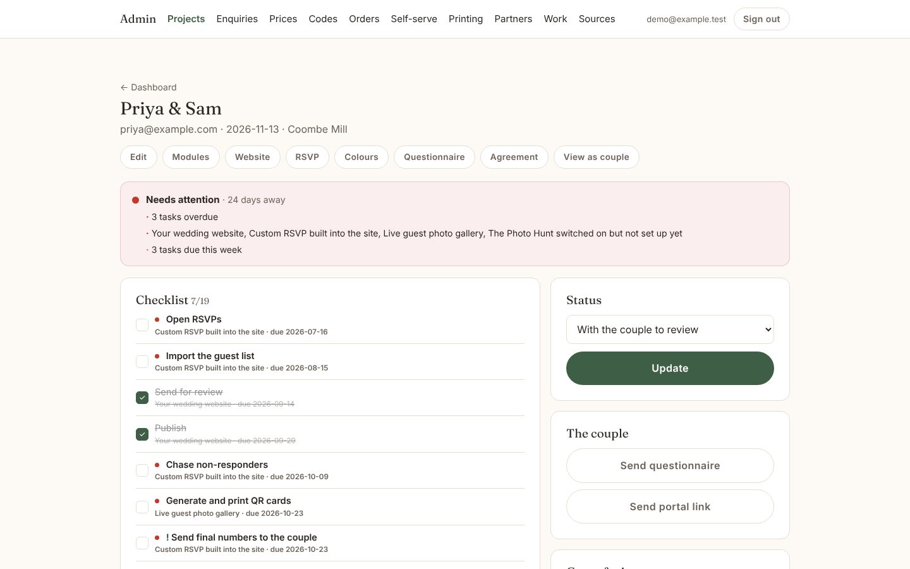Click the '3 tasks overdue' alert line
Image resolution: width=910 pixels, height=569 pixels.
[x=185, y=217]
